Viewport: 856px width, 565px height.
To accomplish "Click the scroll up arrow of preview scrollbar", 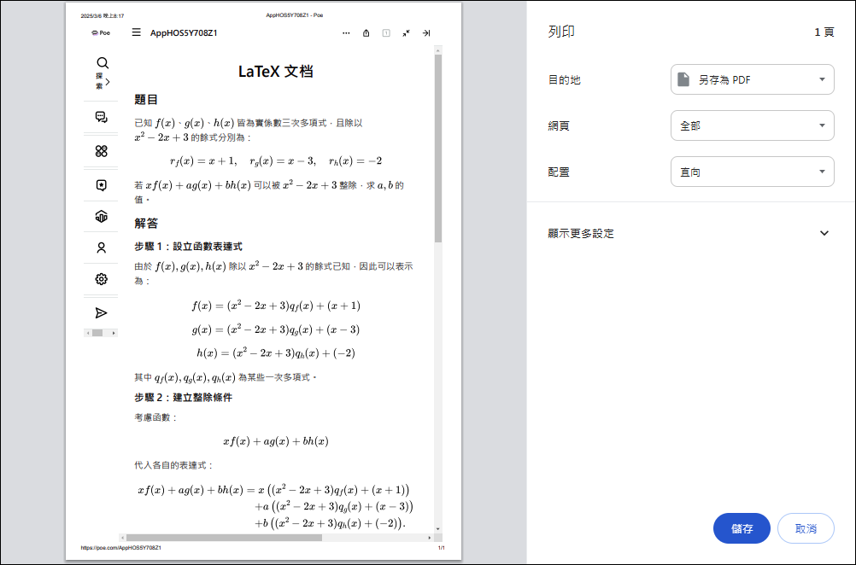I will pos(438,50).
